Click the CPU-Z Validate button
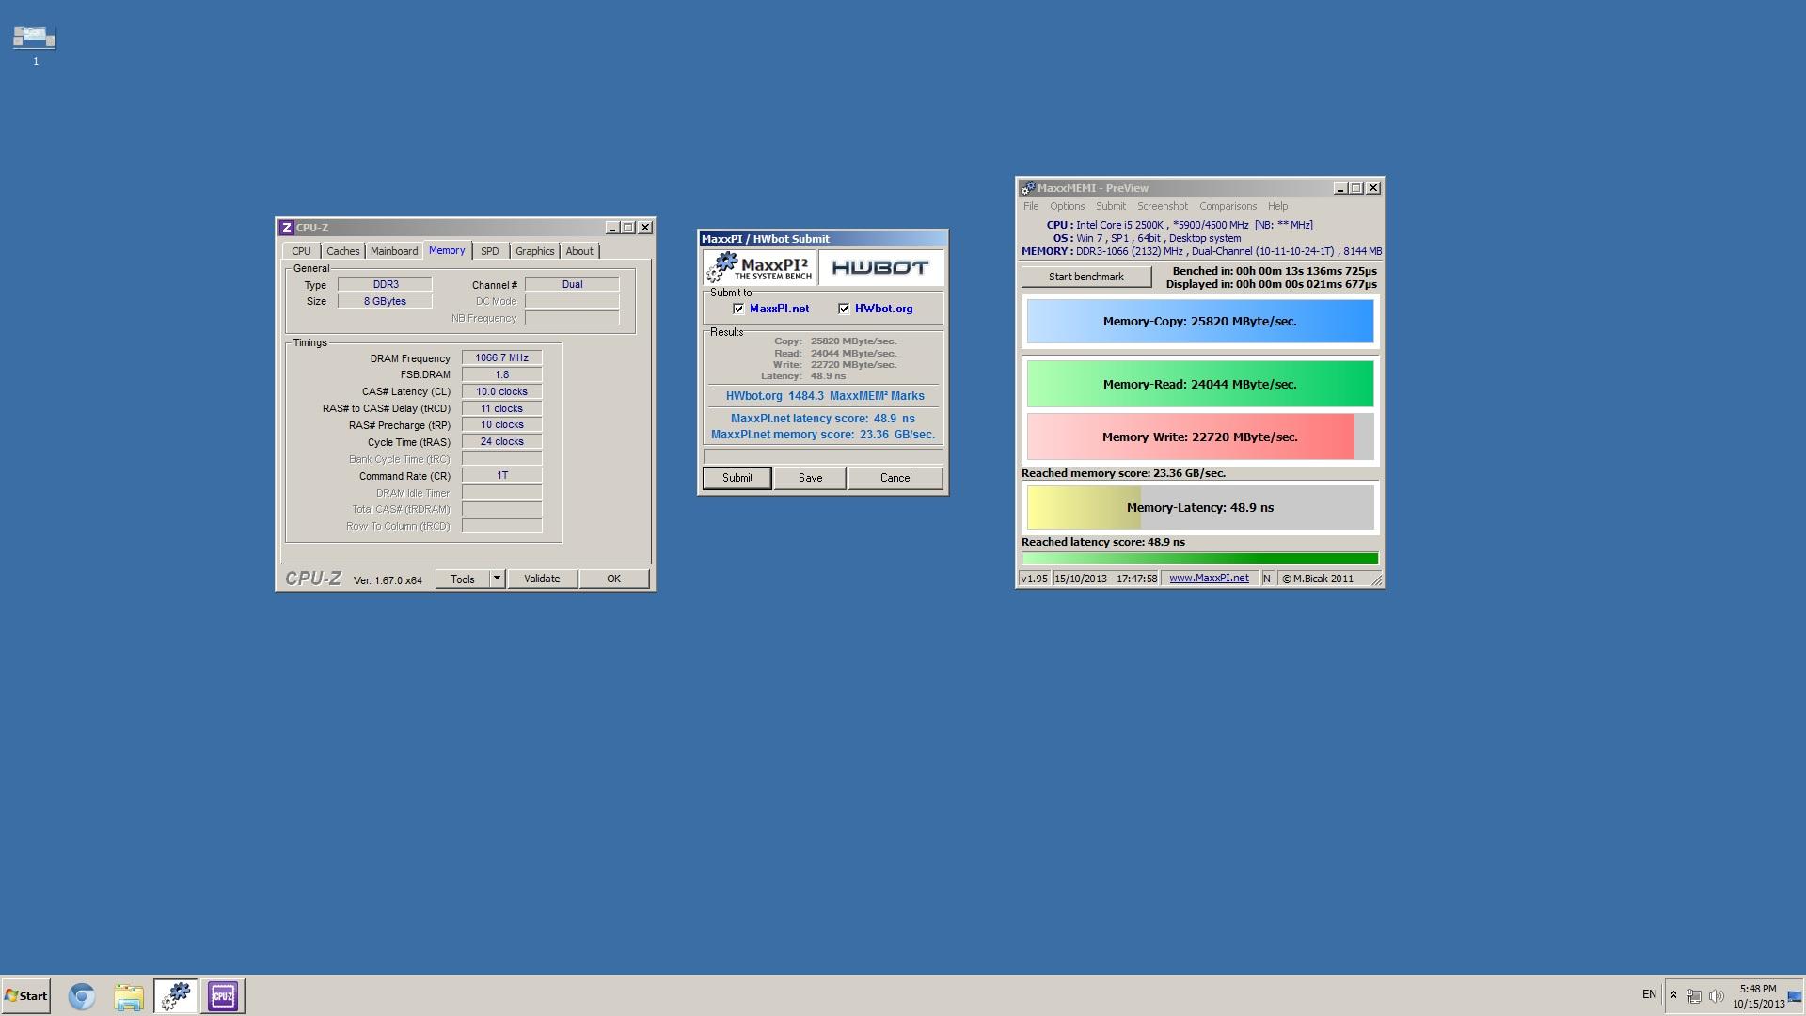This screenshot has height=1016, width=1806. pyautogui.click(x=542, y=579)
